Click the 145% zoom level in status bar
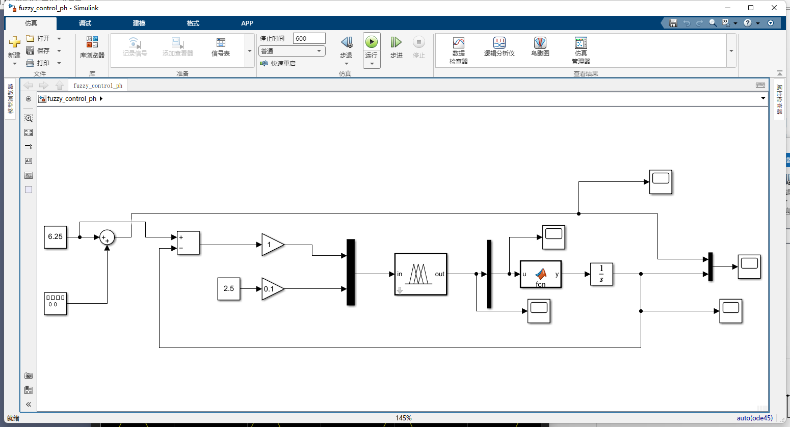 403,418
